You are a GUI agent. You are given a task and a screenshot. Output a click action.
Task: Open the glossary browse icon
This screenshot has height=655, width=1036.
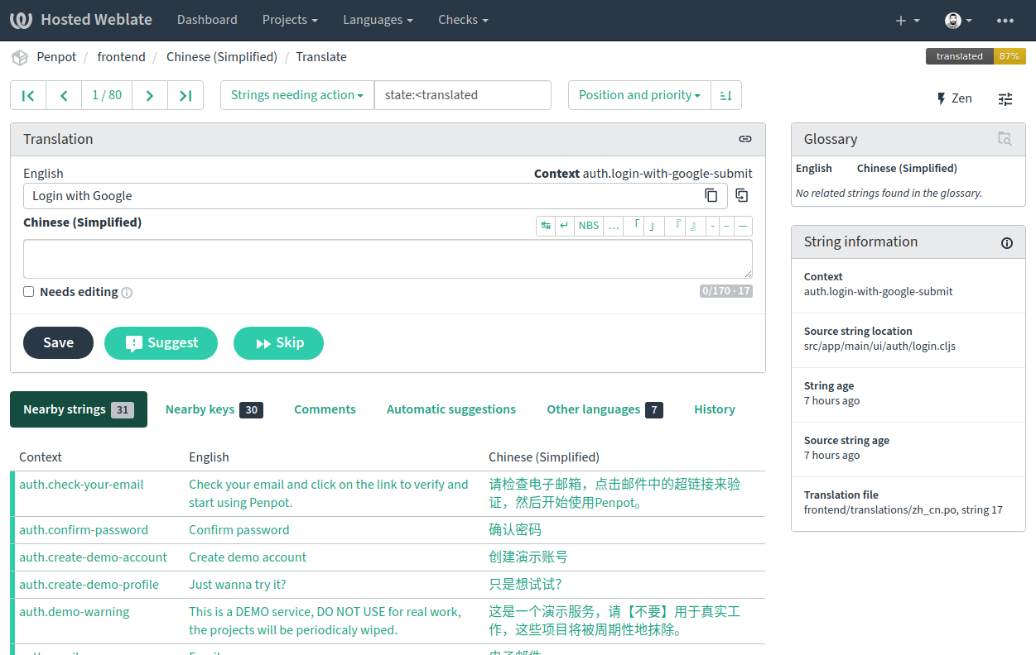(1004, 139)
